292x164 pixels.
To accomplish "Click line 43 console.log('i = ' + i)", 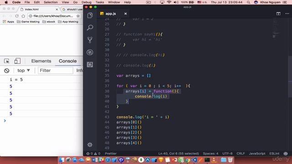I will [143, 117].
